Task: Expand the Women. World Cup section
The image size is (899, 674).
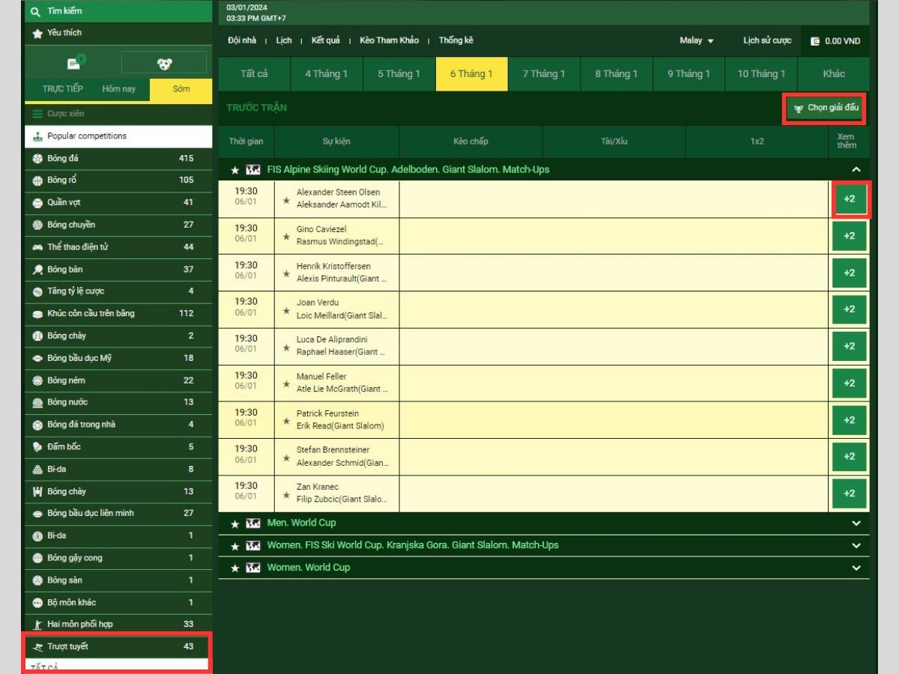Action: pyautogui.click(x=856, y=568)
